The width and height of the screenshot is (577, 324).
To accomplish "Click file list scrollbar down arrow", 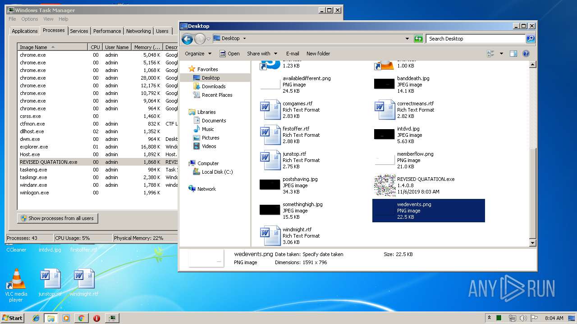I will (x=532, y=243).
